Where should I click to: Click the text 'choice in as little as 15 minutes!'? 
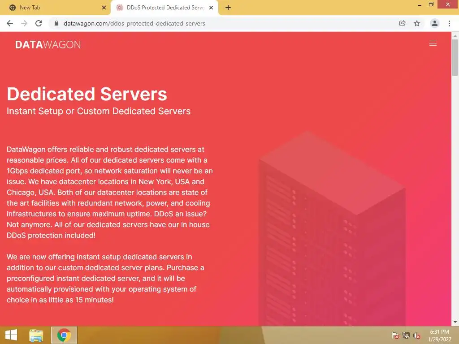(60, 300)
